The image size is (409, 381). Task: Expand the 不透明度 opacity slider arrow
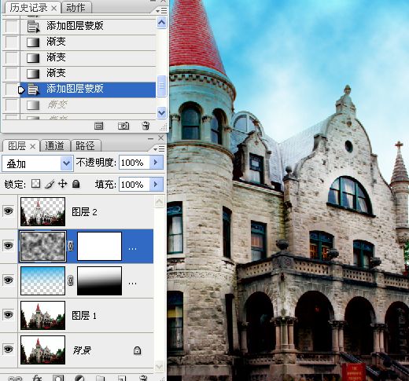[x=157, y=163]
